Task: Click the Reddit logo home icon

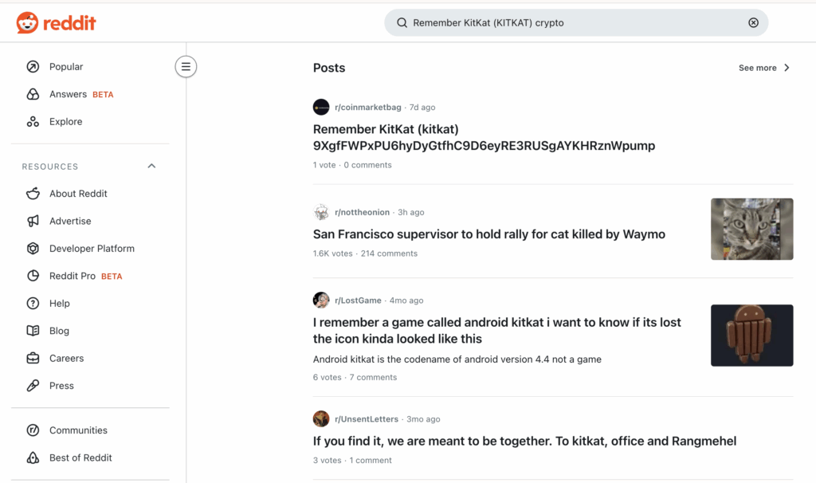Action: tap(26, 23)
